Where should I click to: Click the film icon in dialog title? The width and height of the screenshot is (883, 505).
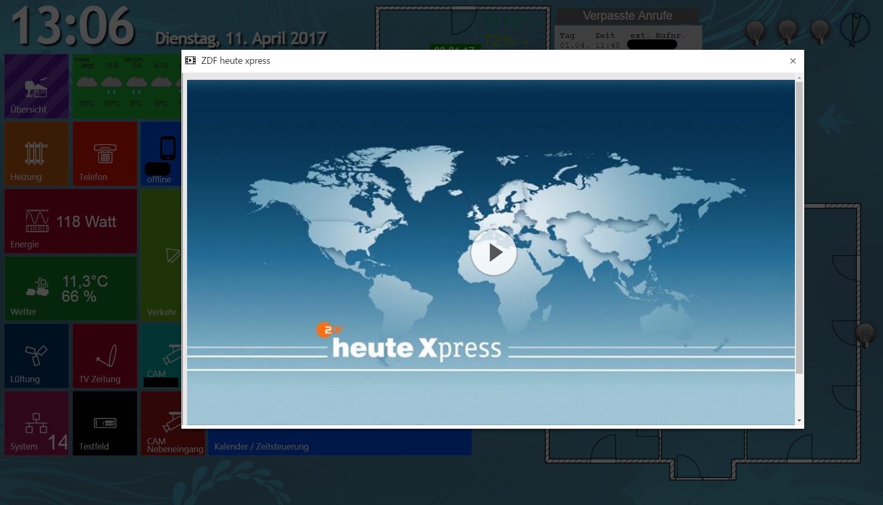[190, 61]
